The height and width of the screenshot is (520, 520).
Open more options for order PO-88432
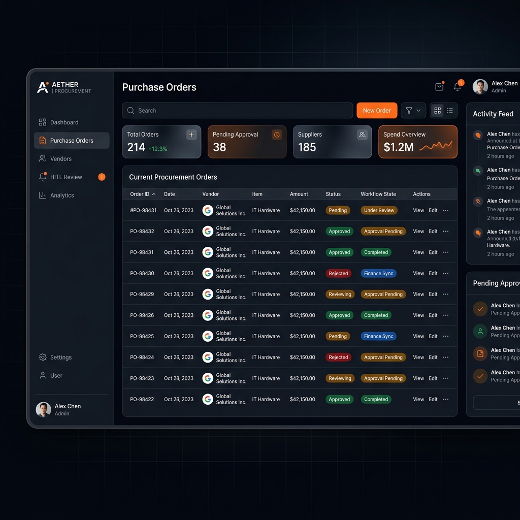pyautogui.click(x=445, y=231)
